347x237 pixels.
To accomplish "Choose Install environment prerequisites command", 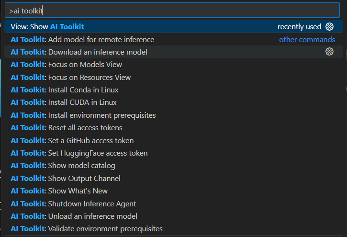I will click(174, 115).
